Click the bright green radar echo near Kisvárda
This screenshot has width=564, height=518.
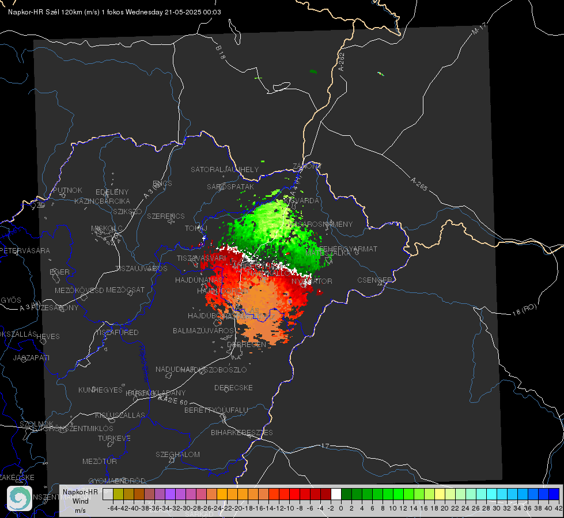272,219
